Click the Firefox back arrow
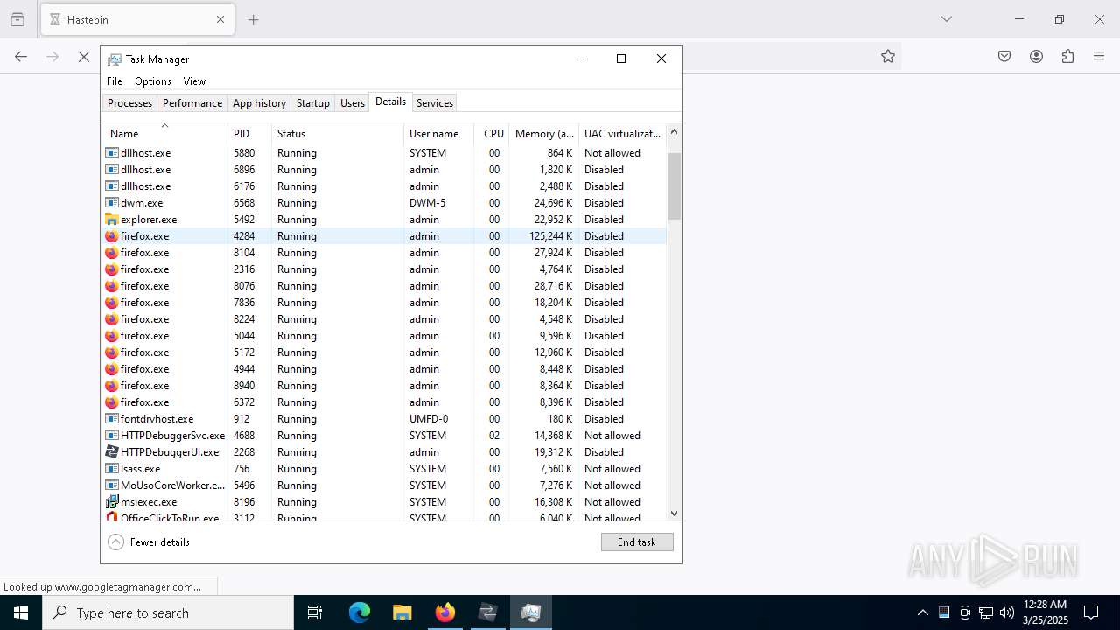The height and width of the screenshot is (630, 1120). point(21,56)
